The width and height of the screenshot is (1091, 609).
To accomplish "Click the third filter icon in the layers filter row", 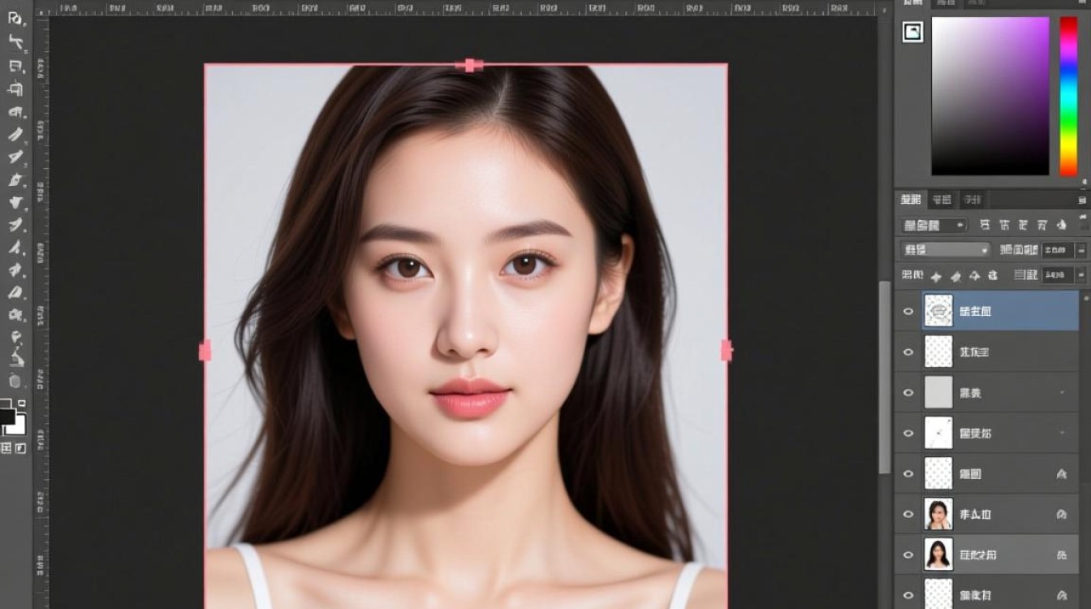I will [x=1024, y=225].
